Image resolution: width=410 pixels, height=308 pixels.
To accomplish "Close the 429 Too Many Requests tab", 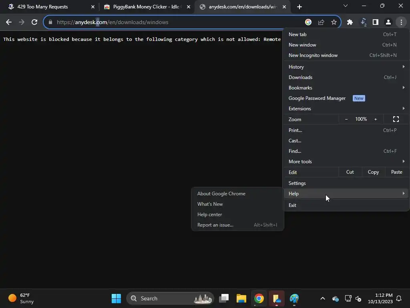I will [x=93, y=7].
